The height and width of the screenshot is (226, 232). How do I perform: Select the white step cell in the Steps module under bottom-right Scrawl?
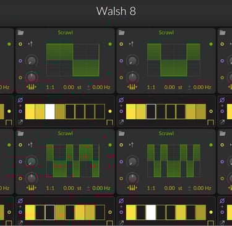pos(151,212)
